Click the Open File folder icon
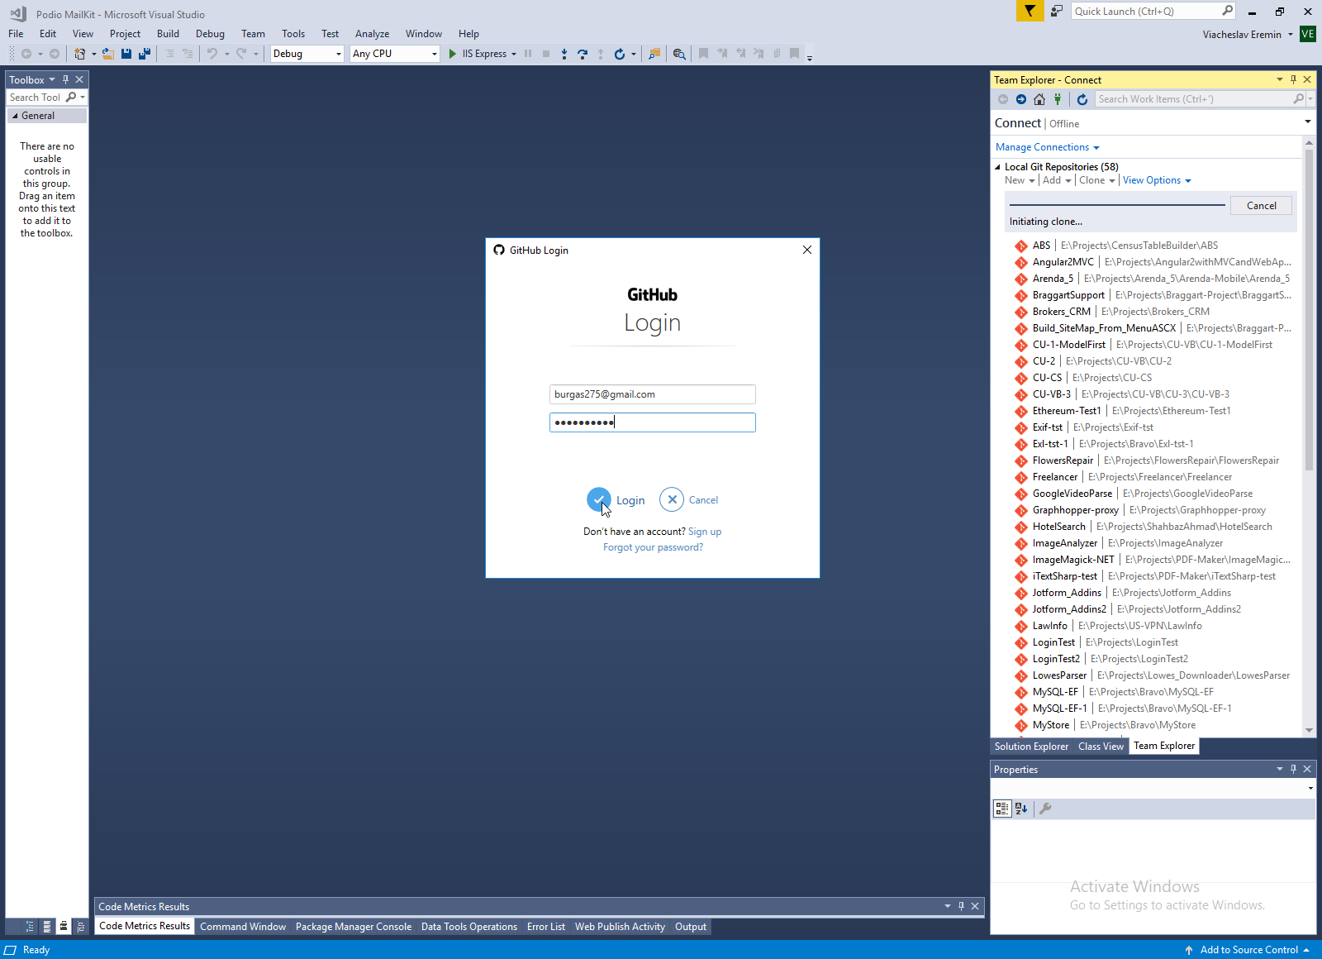This screenshot has width=1322, height=959. 107,54
